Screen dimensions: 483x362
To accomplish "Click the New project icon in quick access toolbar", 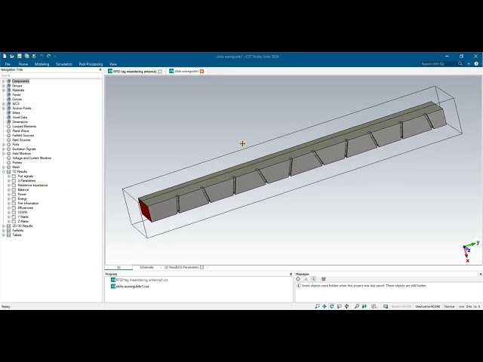I will pos(5,56).
